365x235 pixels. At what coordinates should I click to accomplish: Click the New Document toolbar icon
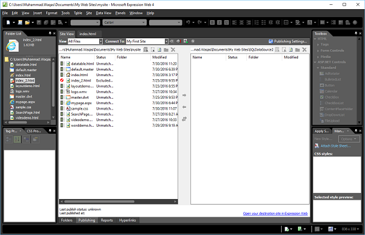point(9,23)
